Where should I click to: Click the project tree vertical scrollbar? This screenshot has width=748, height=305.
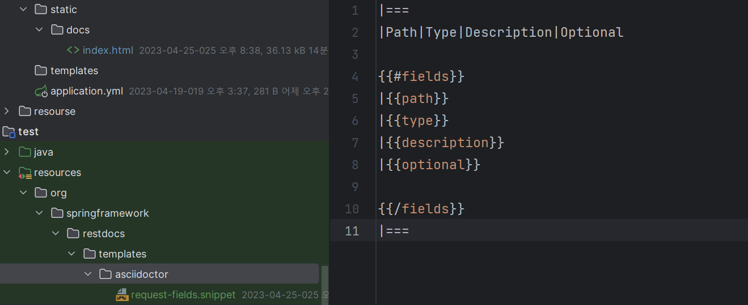pyautogui.click(x=325, y=285)
